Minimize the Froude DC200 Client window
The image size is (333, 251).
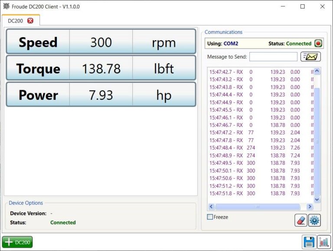tap(283, 7)
